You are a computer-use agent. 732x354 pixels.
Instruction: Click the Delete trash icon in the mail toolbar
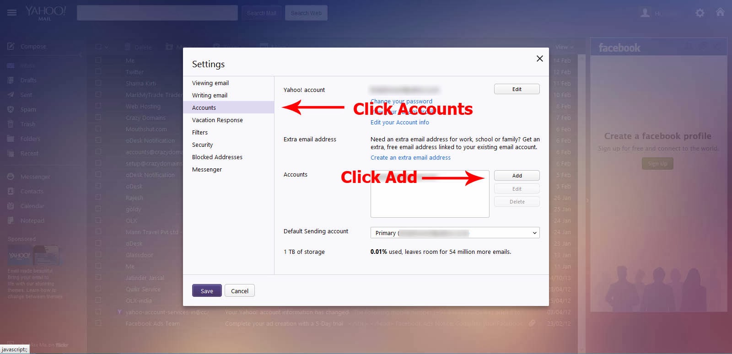click(128, 47)
